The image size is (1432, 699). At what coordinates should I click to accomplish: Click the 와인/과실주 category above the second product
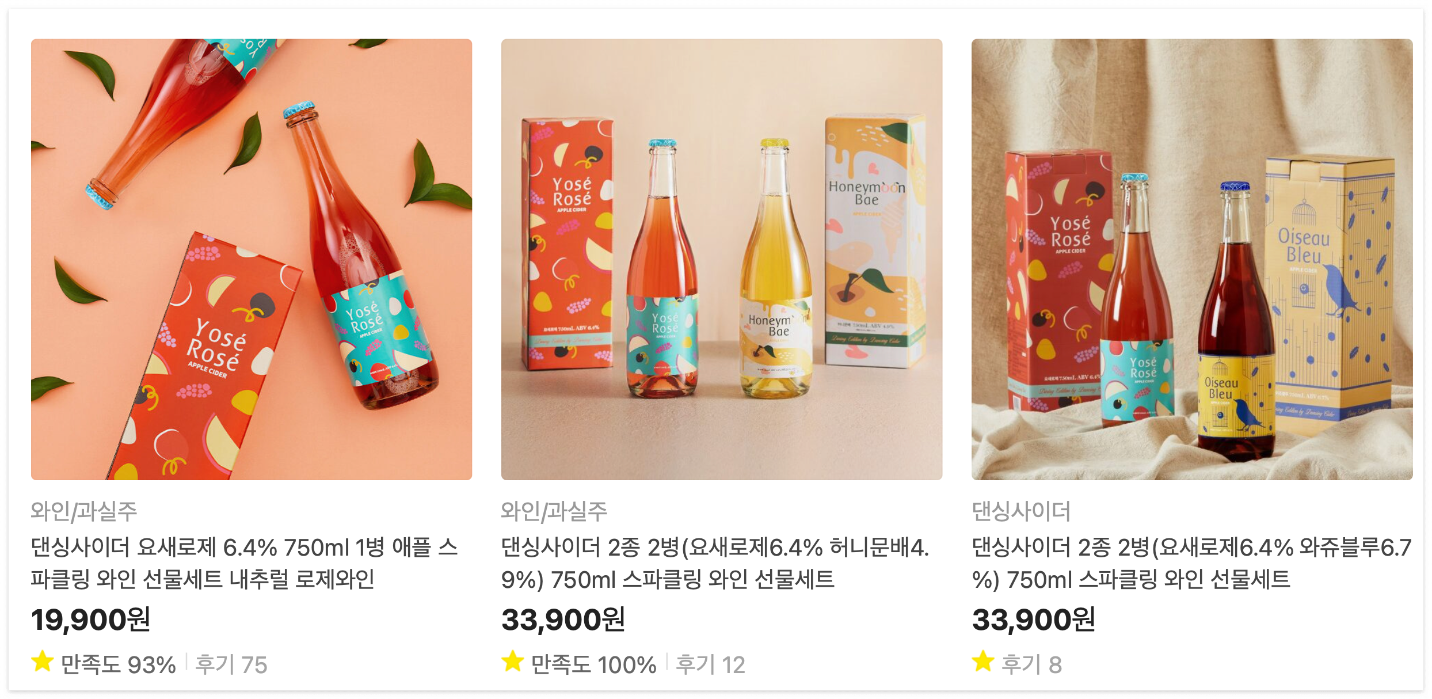click(x=554, y=511)
